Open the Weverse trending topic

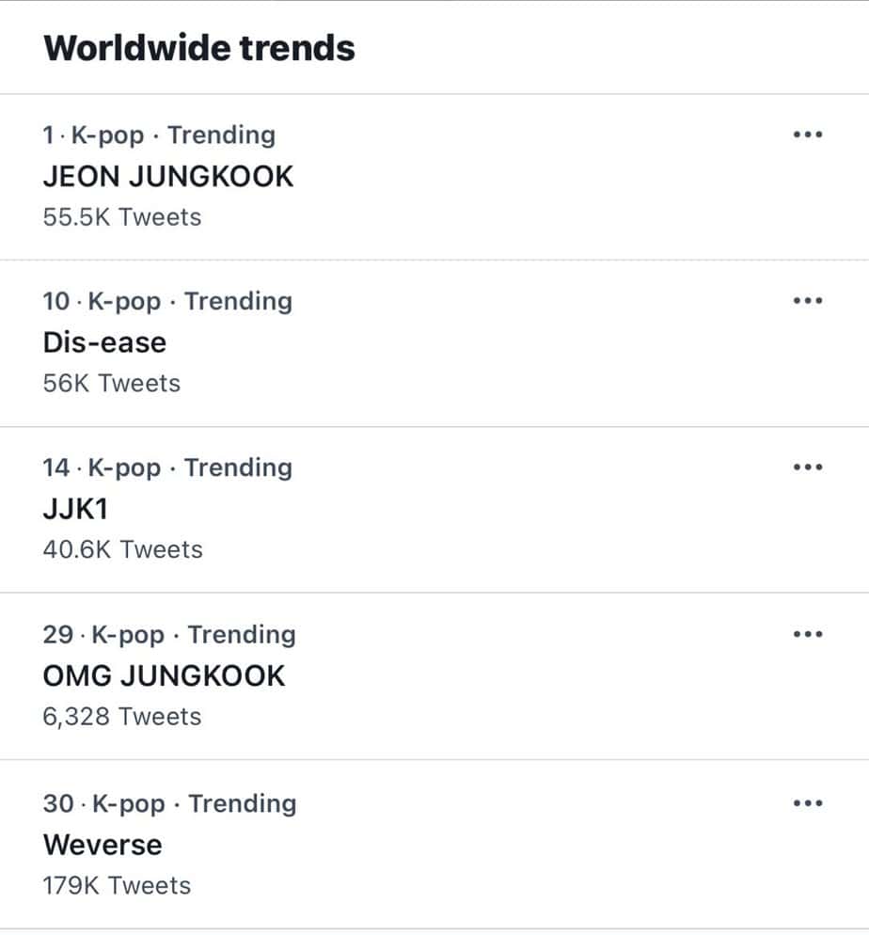click(103, 845)
